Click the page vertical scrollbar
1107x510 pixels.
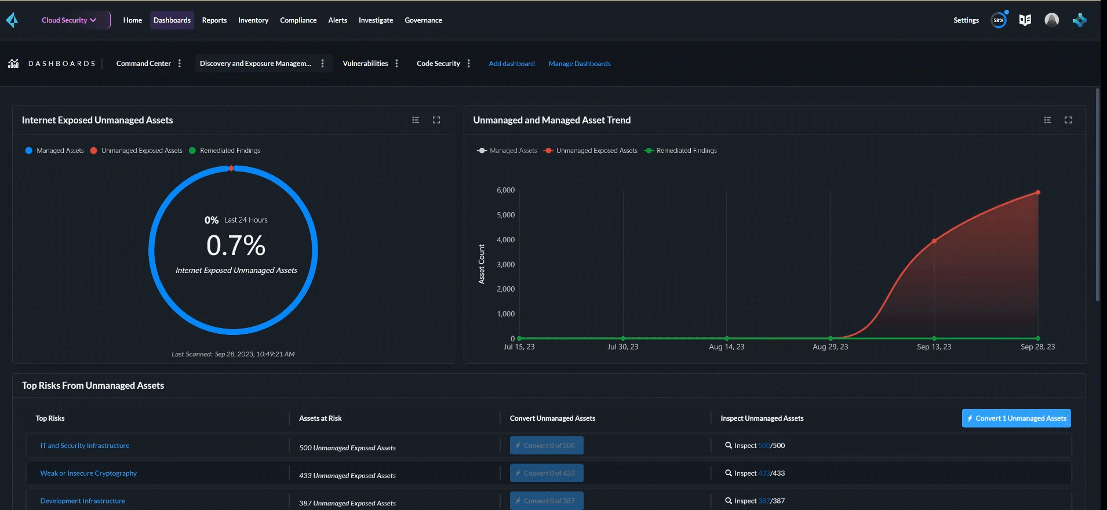pos(1098,195)
